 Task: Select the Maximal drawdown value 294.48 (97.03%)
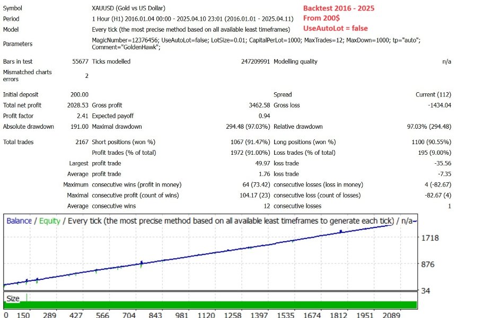click(x=248, y=127)
